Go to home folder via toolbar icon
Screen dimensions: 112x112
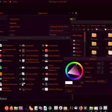[x=88, y=29]
